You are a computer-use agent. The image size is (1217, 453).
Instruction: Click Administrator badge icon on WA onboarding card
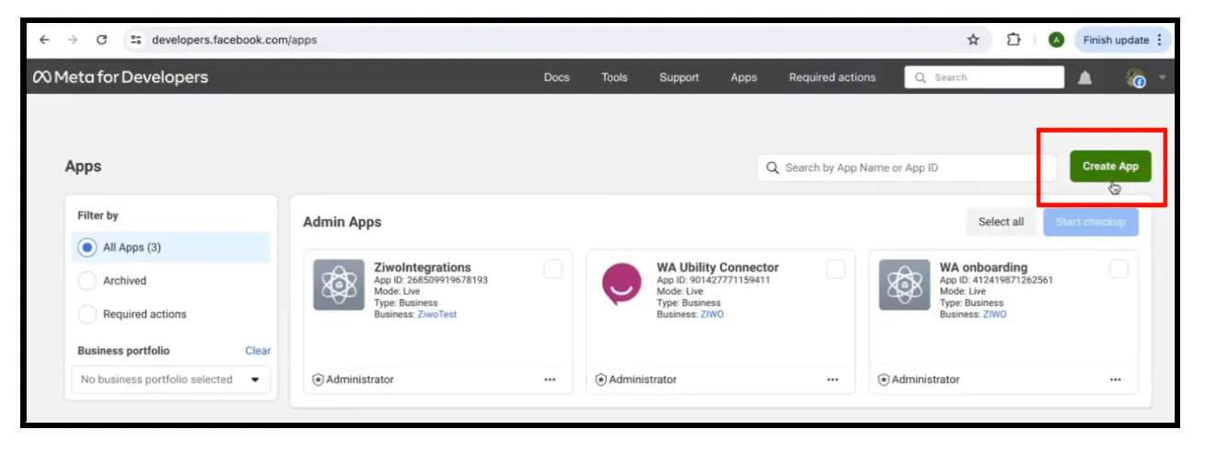pyautogui.click(x=884, y=379)
